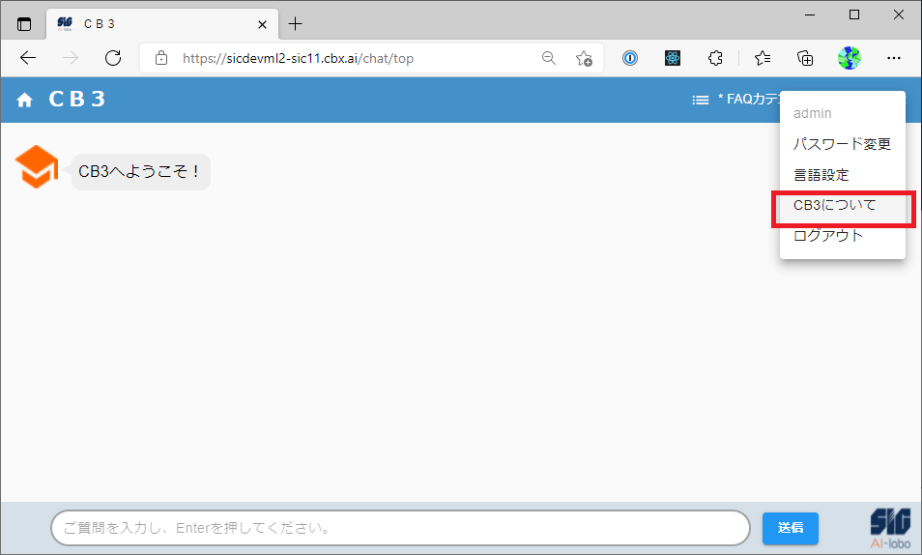The width and height of the screenshot is (922, 555).
Task: Add this page to favorites star
Action: (x=584, y=58)
